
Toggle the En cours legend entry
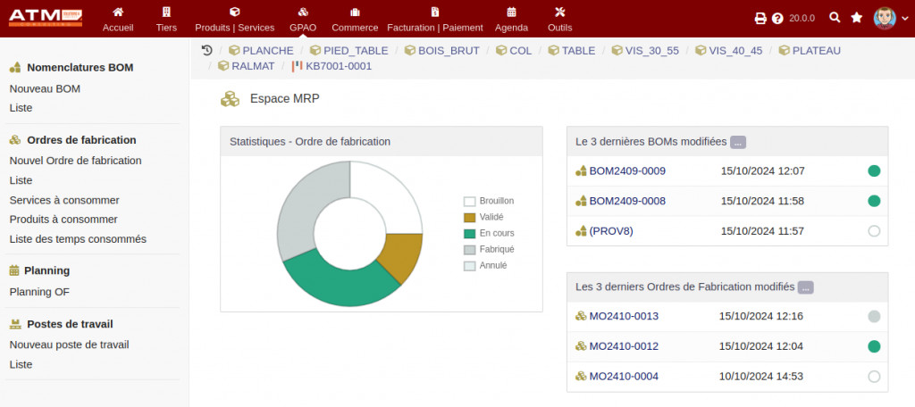(497, 234)
